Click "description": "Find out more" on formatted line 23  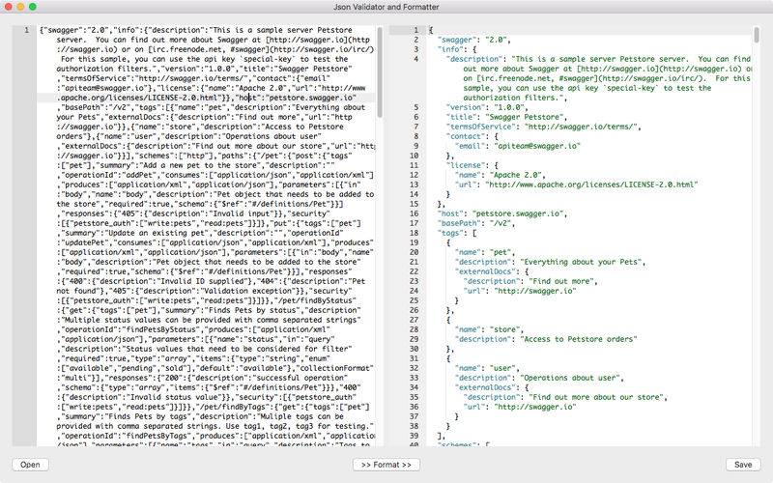point(530,281)
